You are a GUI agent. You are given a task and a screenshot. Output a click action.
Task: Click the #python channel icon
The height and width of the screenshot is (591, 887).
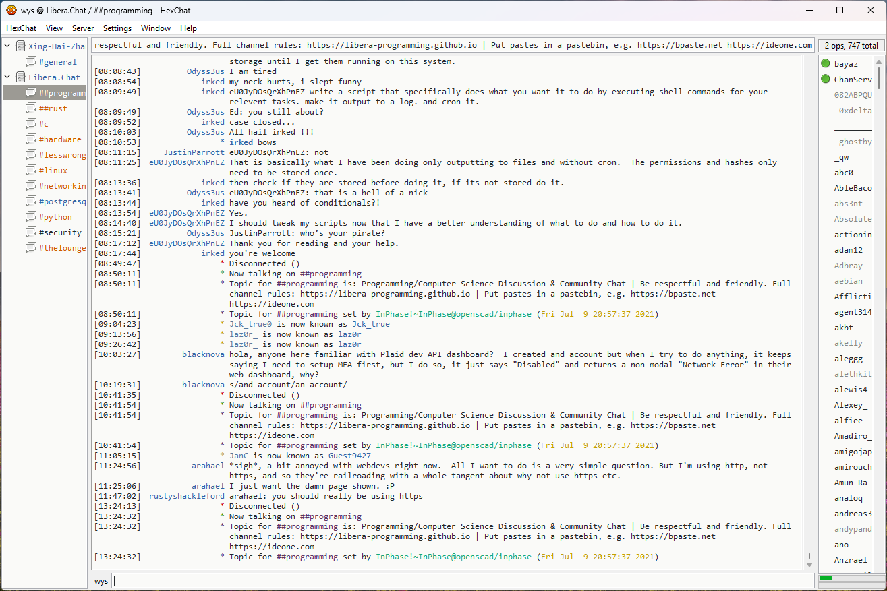pyautogui.click(x=31, y=217)
